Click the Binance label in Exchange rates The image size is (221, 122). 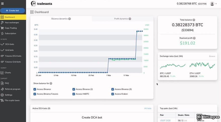click(x=212, y=56)
